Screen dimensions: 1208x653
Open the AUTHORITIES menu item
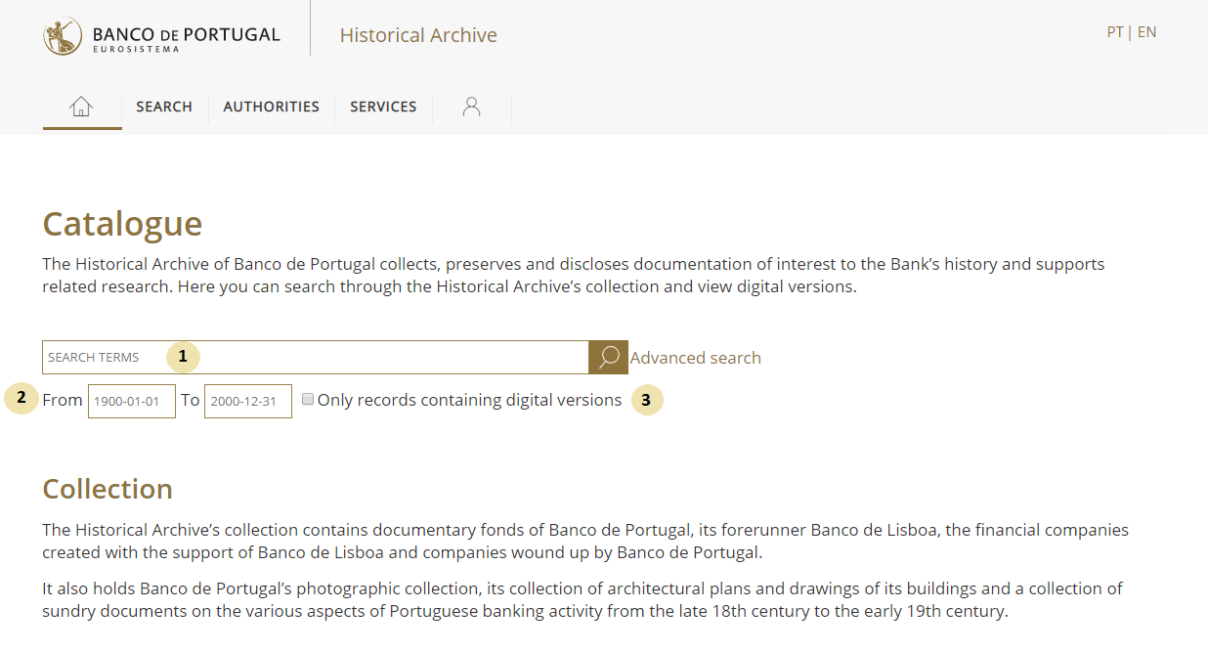tap(272, 107)
